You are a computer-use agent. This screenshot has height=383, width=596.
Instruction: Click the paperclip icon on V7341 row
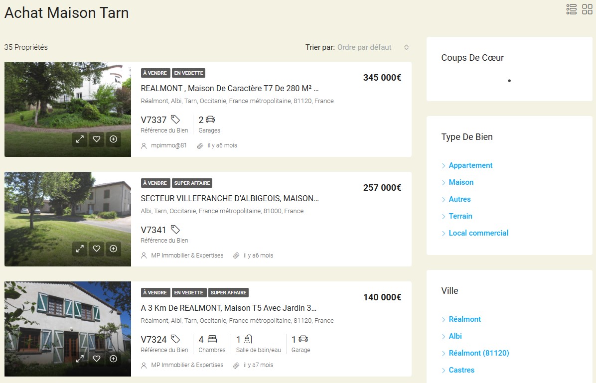[x=236, y=255]
